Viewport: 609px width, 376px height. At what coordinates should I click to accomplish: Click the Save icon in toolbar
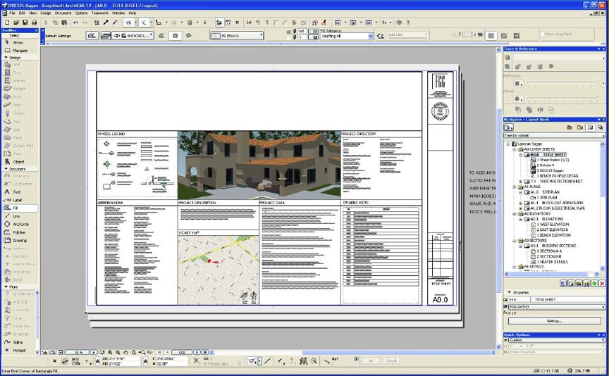pos(25,23)
